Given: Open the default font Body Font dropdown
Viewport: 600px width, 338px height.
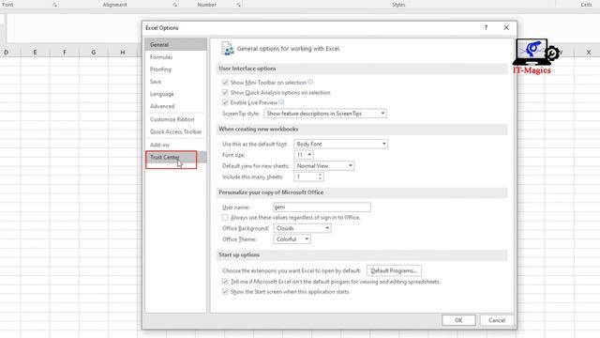Looking at the screenshot, I should point(340,144).
